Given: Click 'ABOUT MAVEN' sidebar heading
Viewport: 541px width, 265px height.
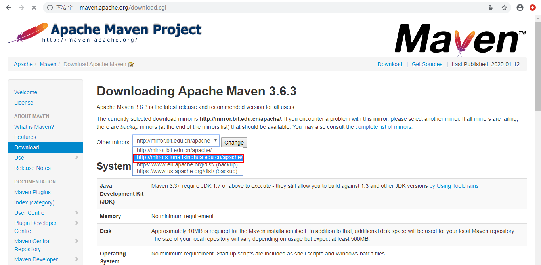Looking at the screenshot, I should tap(32, 116).
